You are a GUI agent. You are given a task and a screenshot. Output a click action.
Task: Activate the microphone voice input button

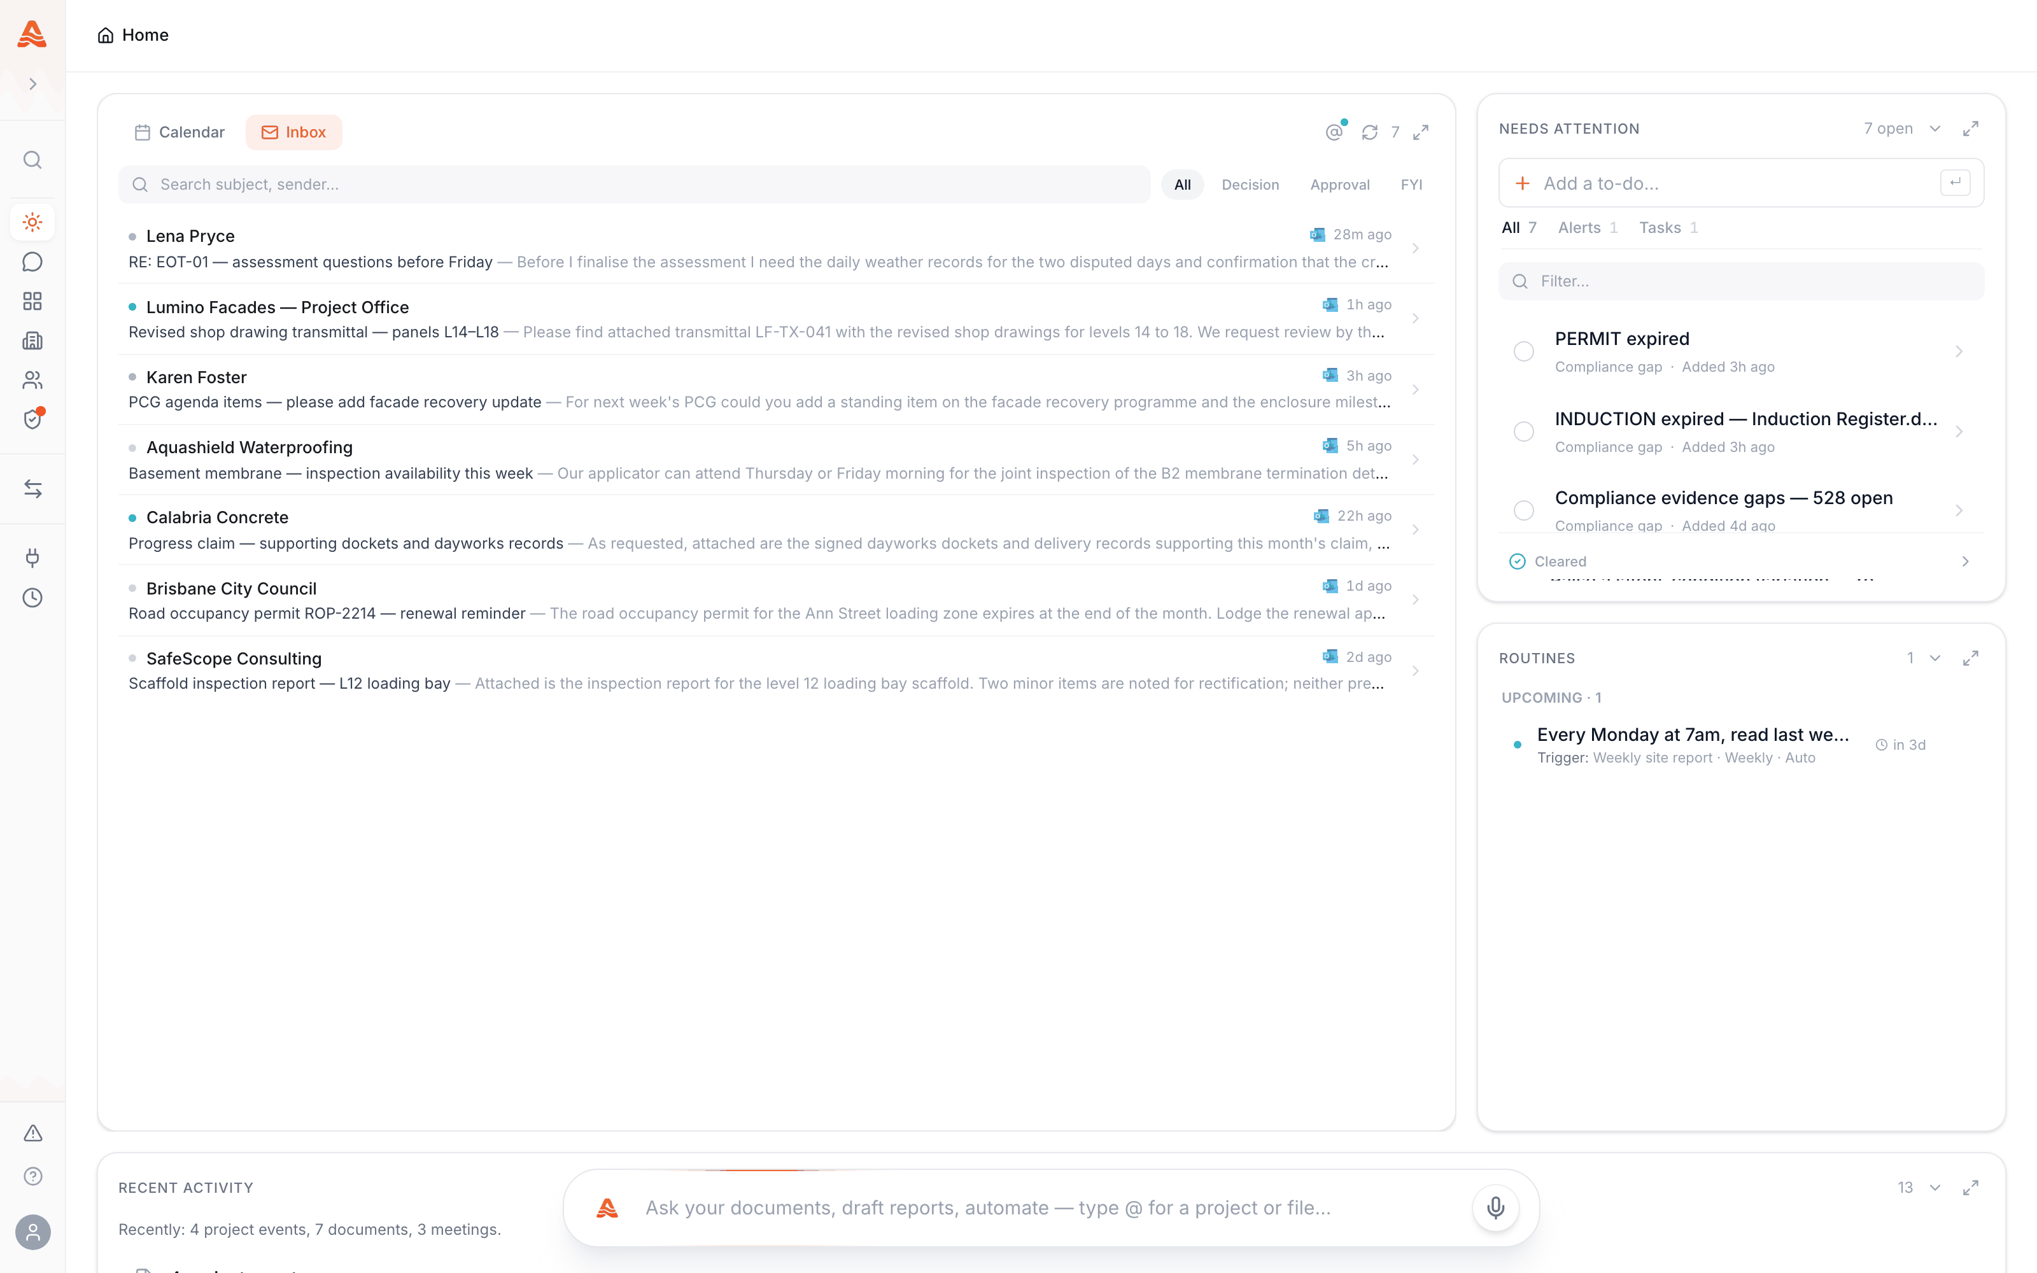pos(1496,1208)
